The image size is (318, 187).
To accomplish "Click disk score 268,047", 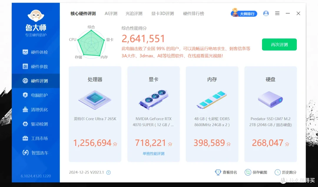I will [x=267, y=143].
